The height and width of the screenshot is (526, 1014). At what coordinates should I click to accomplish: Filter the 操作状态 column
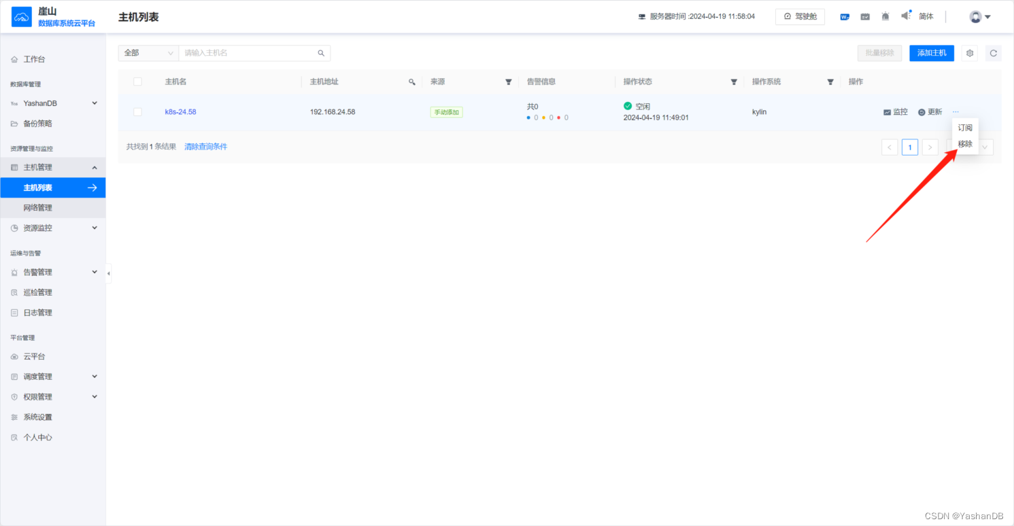pyautogui.click(x=734, y=82)
